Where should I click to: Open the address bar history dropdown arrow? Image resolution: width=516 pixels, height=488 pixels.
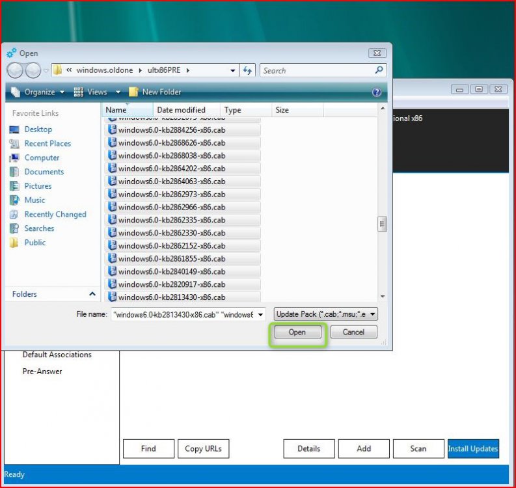click(x=233, y=70)
